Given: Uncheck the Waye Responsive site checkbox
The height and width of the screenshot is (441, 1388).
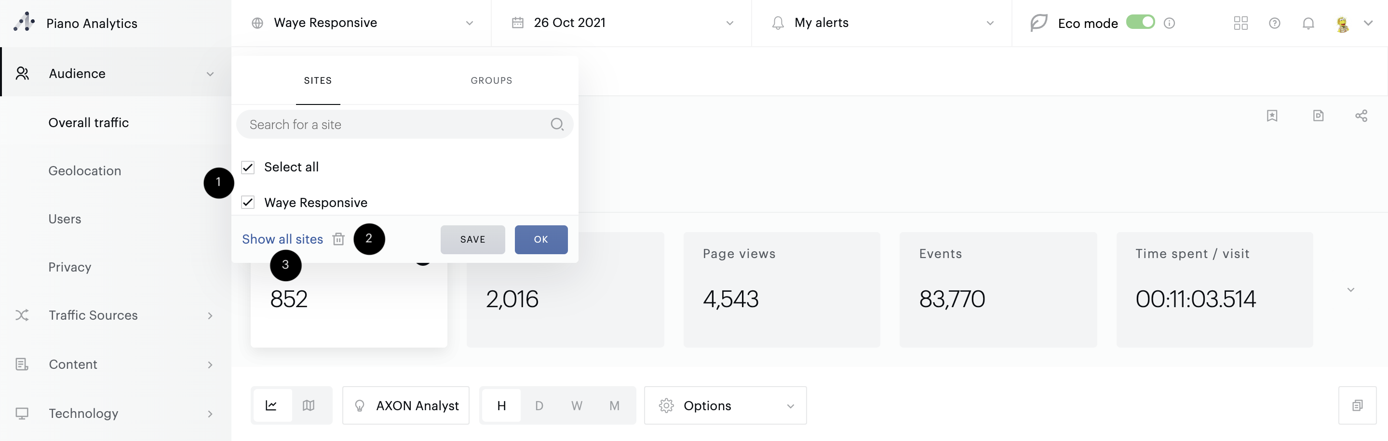Looking at the screenshot, I should click(x=248, y=203).
